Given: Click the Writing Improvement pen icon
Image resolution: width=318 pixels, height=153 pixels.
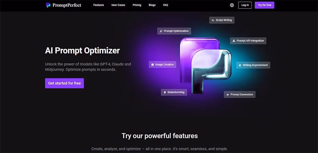Looking at the screenshot, I should (240, 65).
